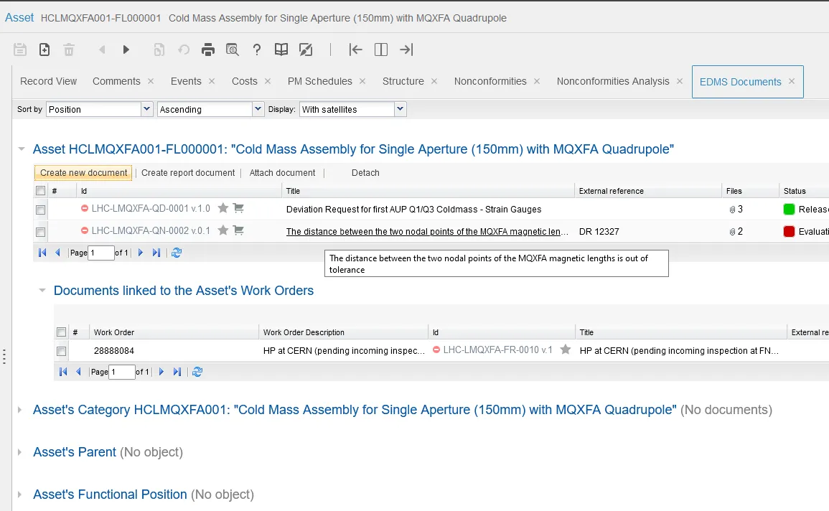This screenshot has height=511, width=829.
Task: Go to next record arrow
Action: 126,50
